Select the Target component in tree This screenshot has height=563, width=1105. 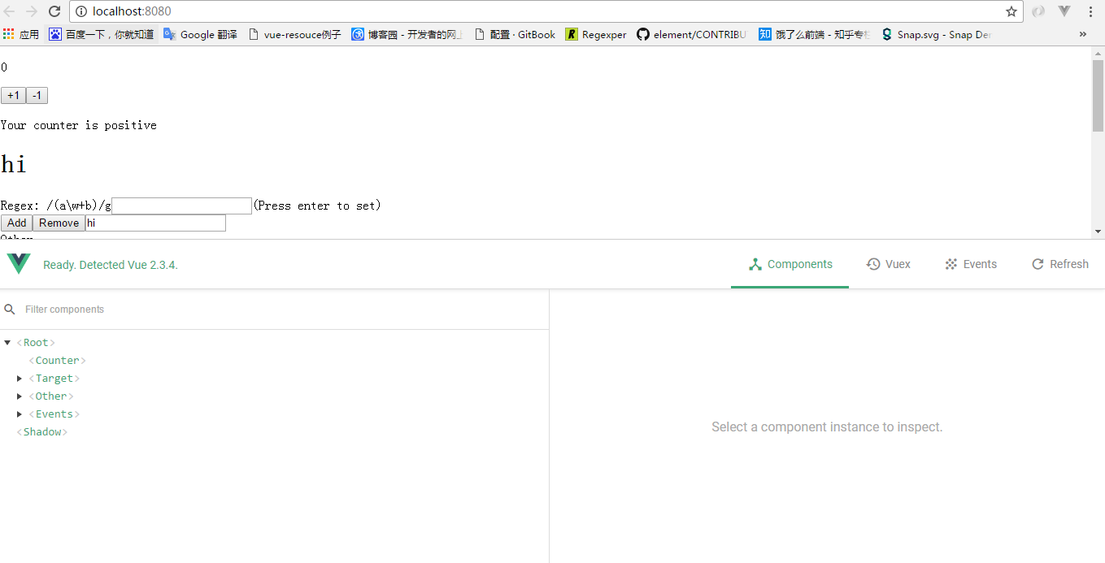tap(54, 379)
